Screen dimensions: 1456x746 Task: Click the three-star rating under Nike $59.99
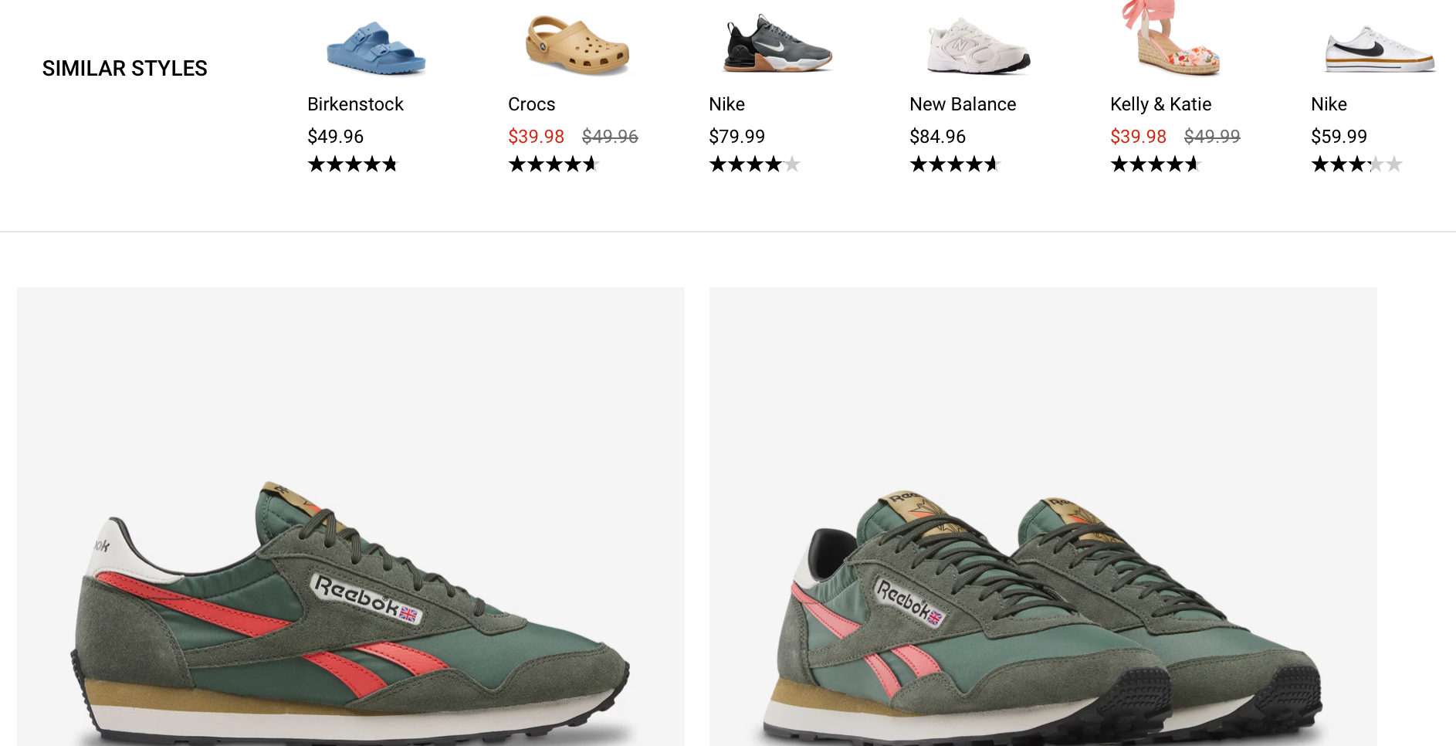1356,164
